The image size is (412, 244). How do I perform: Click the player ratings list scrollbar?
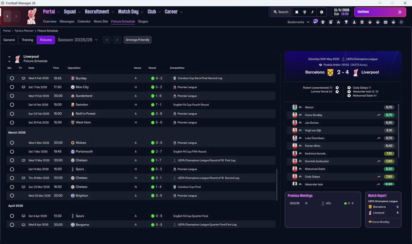398,130
